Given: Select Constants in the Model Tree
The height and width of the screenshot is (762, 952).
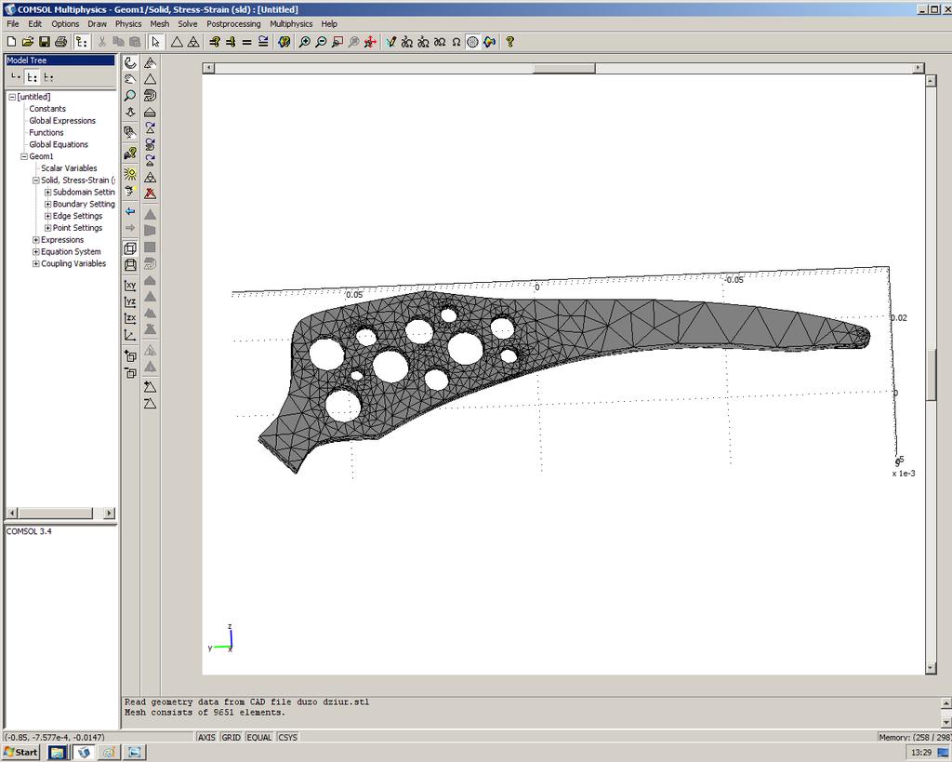Looking at the screenshot, I should tap(47, 109).
